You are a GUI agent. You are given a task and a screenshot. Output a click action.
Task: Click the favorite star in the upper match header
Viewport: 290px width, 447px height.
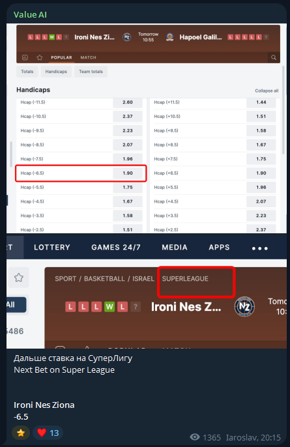point(40,57)
